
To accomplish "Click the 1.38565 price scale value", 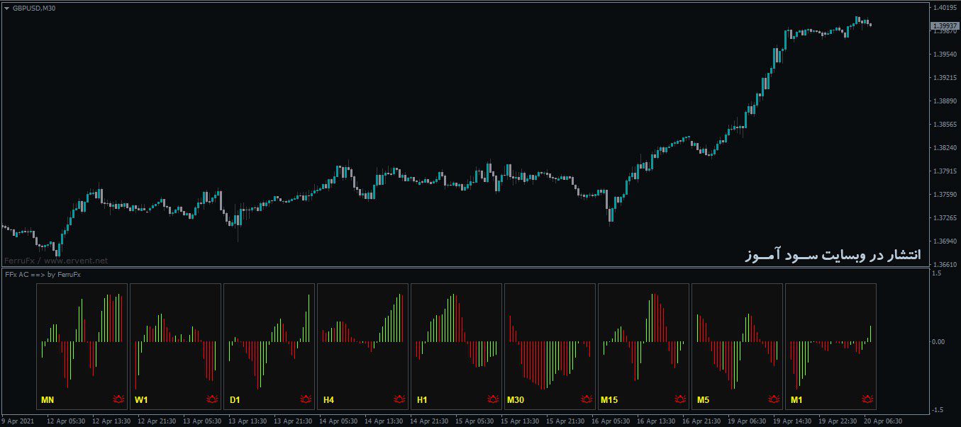I will [945, 125].
